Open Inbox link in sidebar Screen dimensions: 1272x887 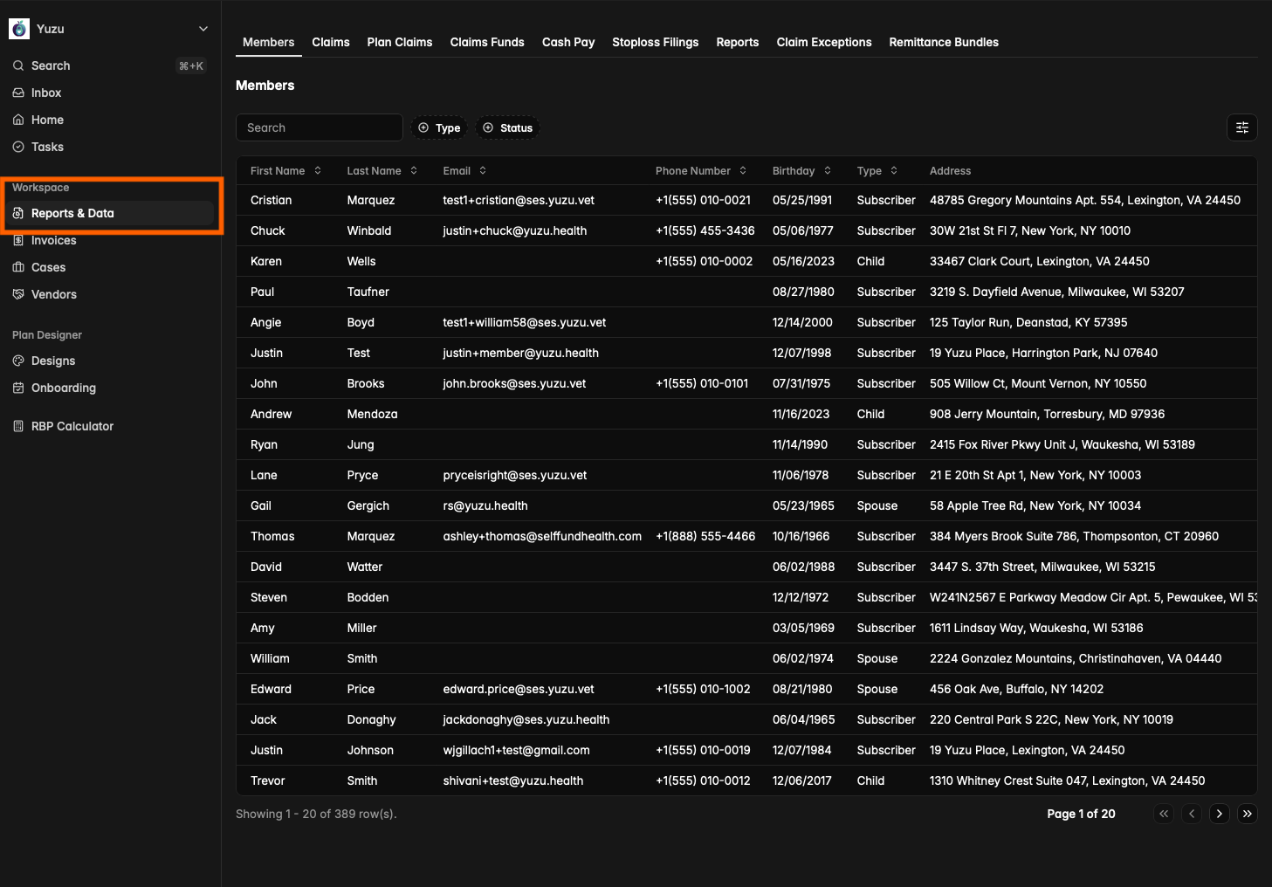click(x=46, y=93)
